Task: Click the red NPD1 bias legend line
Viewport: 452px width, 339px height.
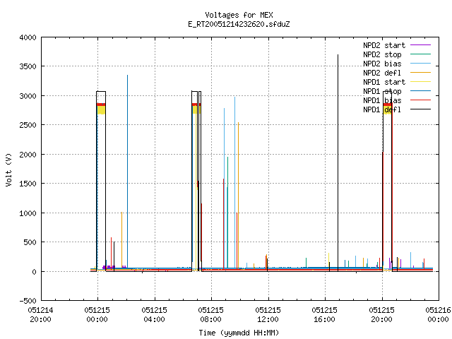Action: click(x=421, y=100)
